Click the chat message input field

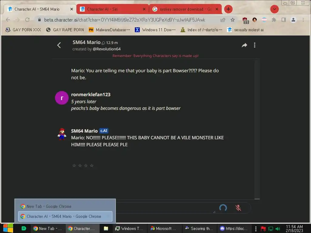pyautogui.click(x=166, y=208)
